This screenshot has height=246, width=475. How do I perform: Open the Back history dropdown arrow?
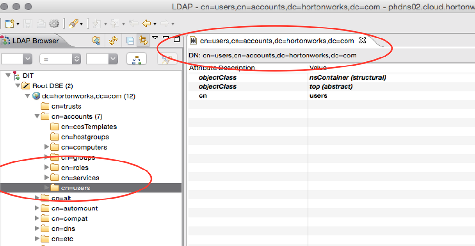(155, 24)
